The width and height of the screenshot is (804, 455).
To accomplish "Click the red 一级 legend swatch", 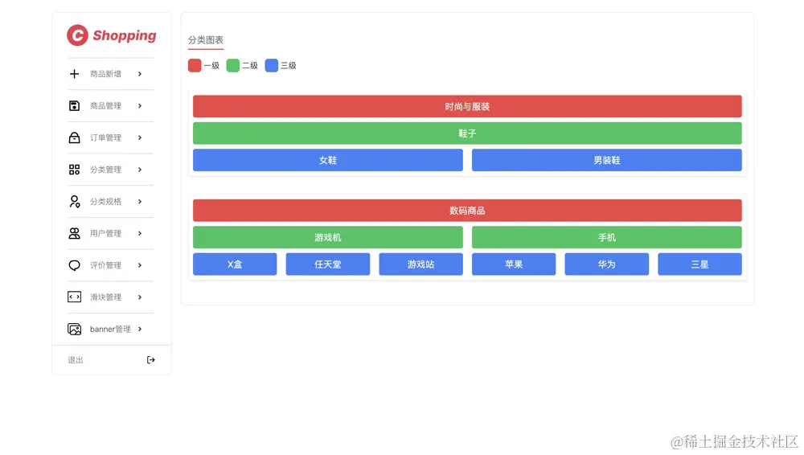I will point(195,65).
